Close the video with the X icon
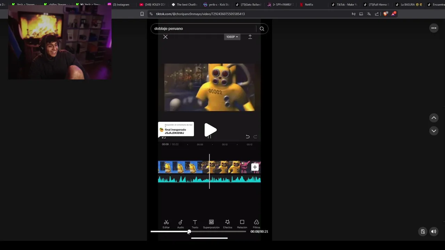Image resolution: width=445 pixels, height=250 pixels. pos(165,37)
